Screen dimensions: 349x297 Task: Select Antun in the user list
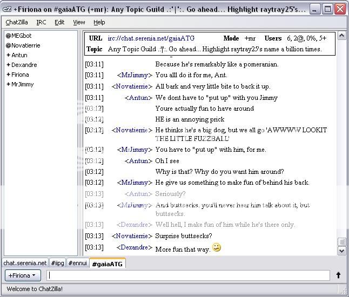17,55
